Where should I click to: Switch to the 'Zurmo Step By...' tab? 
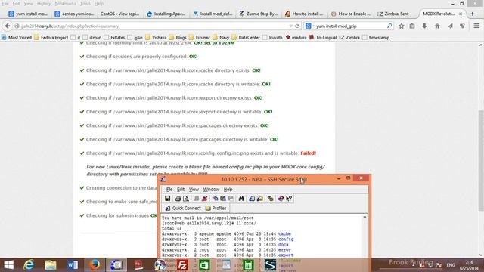click(x=259, y=14)
